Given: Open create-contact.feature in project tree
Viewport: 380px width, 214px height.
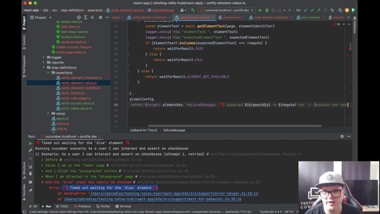Looking at the screenshot, I should 74,47.
